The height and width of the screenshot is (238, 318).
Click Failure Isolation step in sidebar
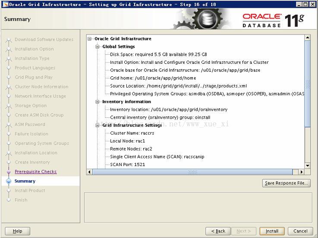coord(31,134)
